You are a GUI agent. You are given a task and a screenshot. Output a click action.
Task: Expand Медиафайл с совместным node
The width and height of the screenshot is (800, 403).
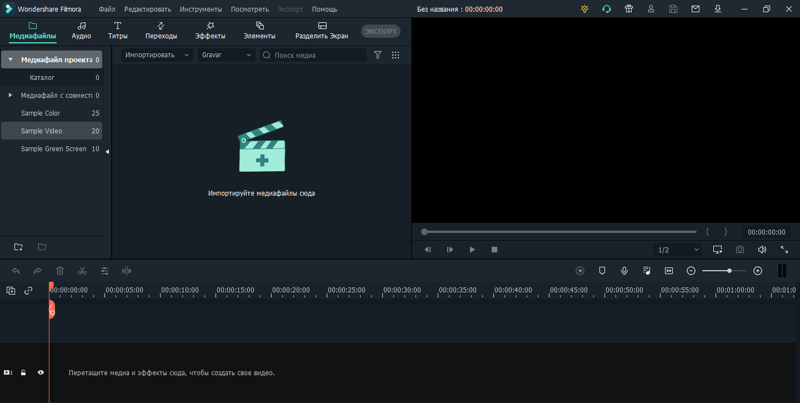[x=10, y=95]
